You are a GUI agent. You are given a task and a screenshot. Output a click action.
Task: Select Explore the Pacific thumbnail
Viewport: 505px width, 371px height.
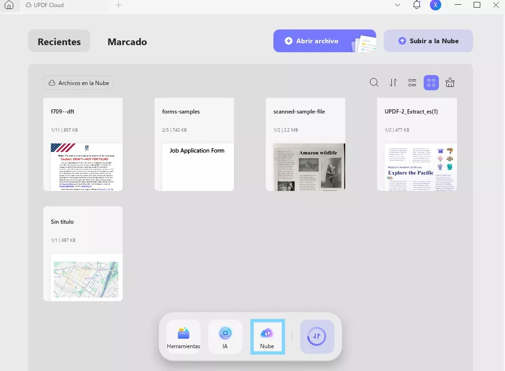[421, 167]
